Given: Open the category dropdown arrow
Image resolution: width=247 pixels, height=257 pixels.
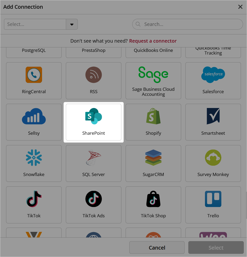Looking at the screenshot, I should coord(72,24).
